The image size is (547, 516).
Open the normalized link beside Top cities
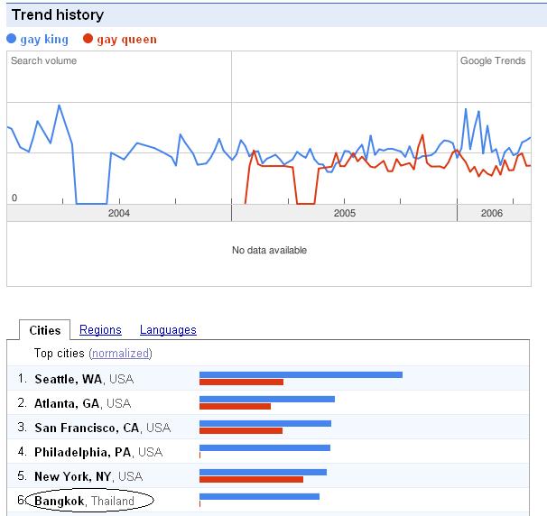pos(121,354)
